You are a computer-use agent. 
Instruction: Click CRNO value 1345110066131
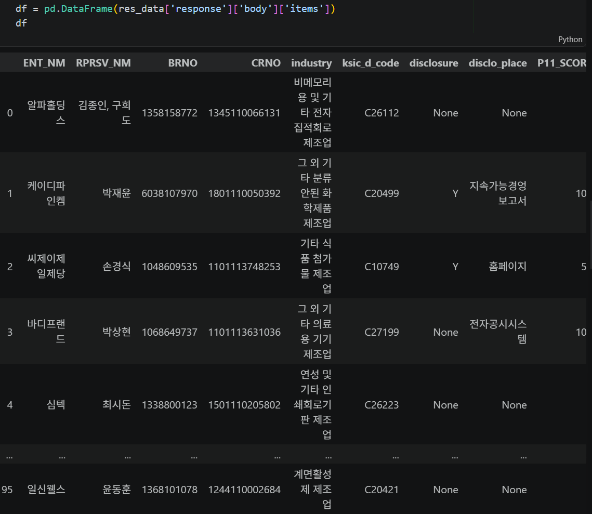[244, 113]
